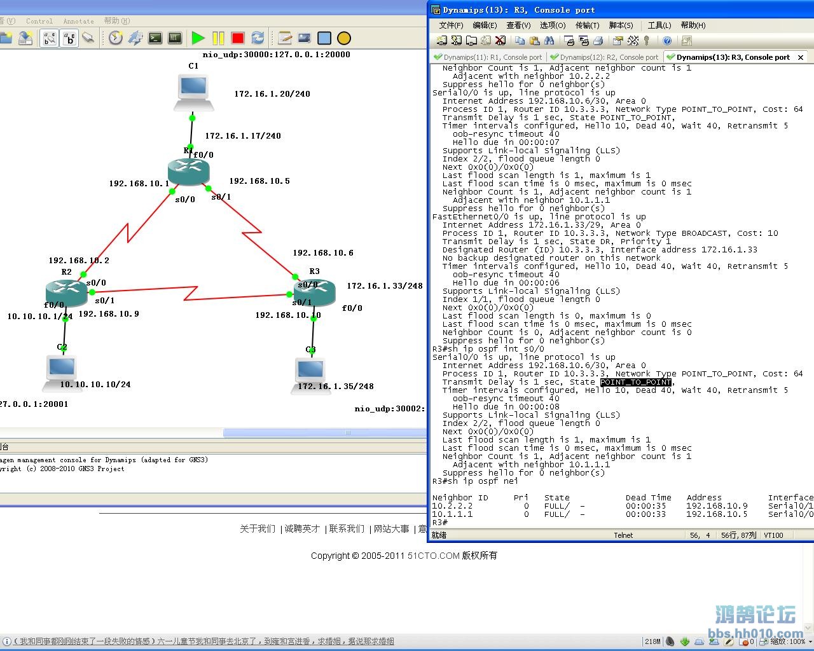Click the 网站大事 link on web page
814x651 pixels.
(x=392, y=529)
